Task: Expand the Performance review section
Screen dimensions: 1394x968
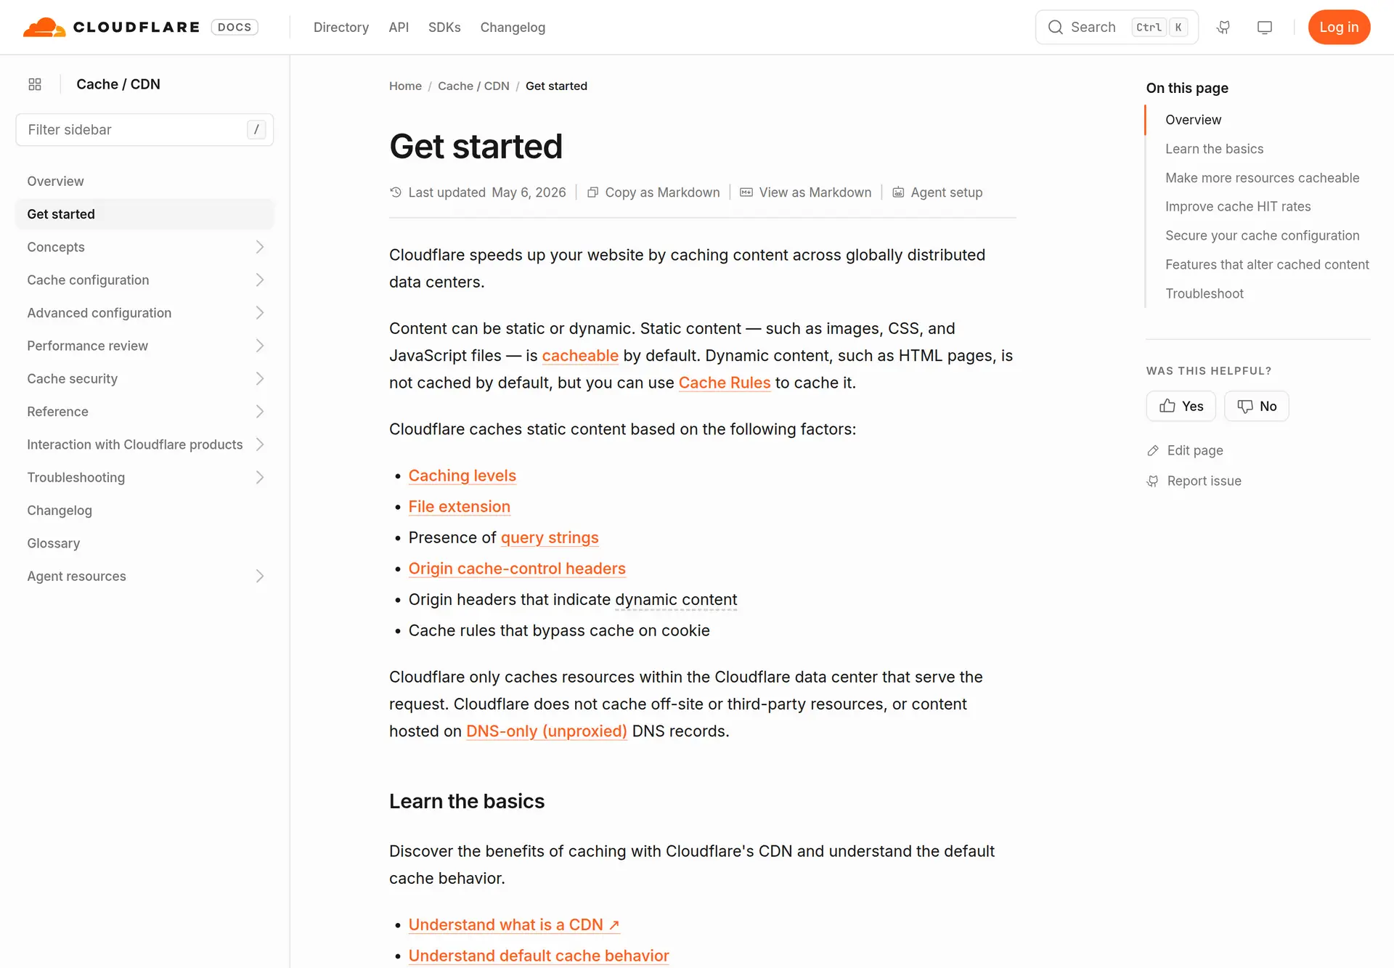Action: tap(260, 346)
